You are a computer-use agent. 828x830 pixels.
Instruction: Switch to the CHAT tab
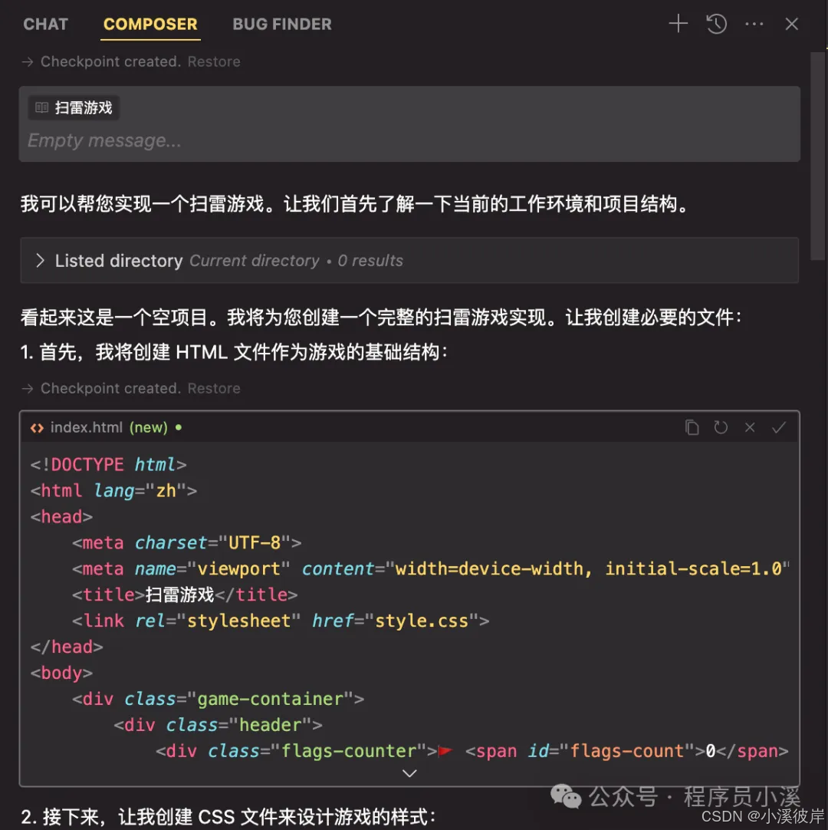(45, 24)
